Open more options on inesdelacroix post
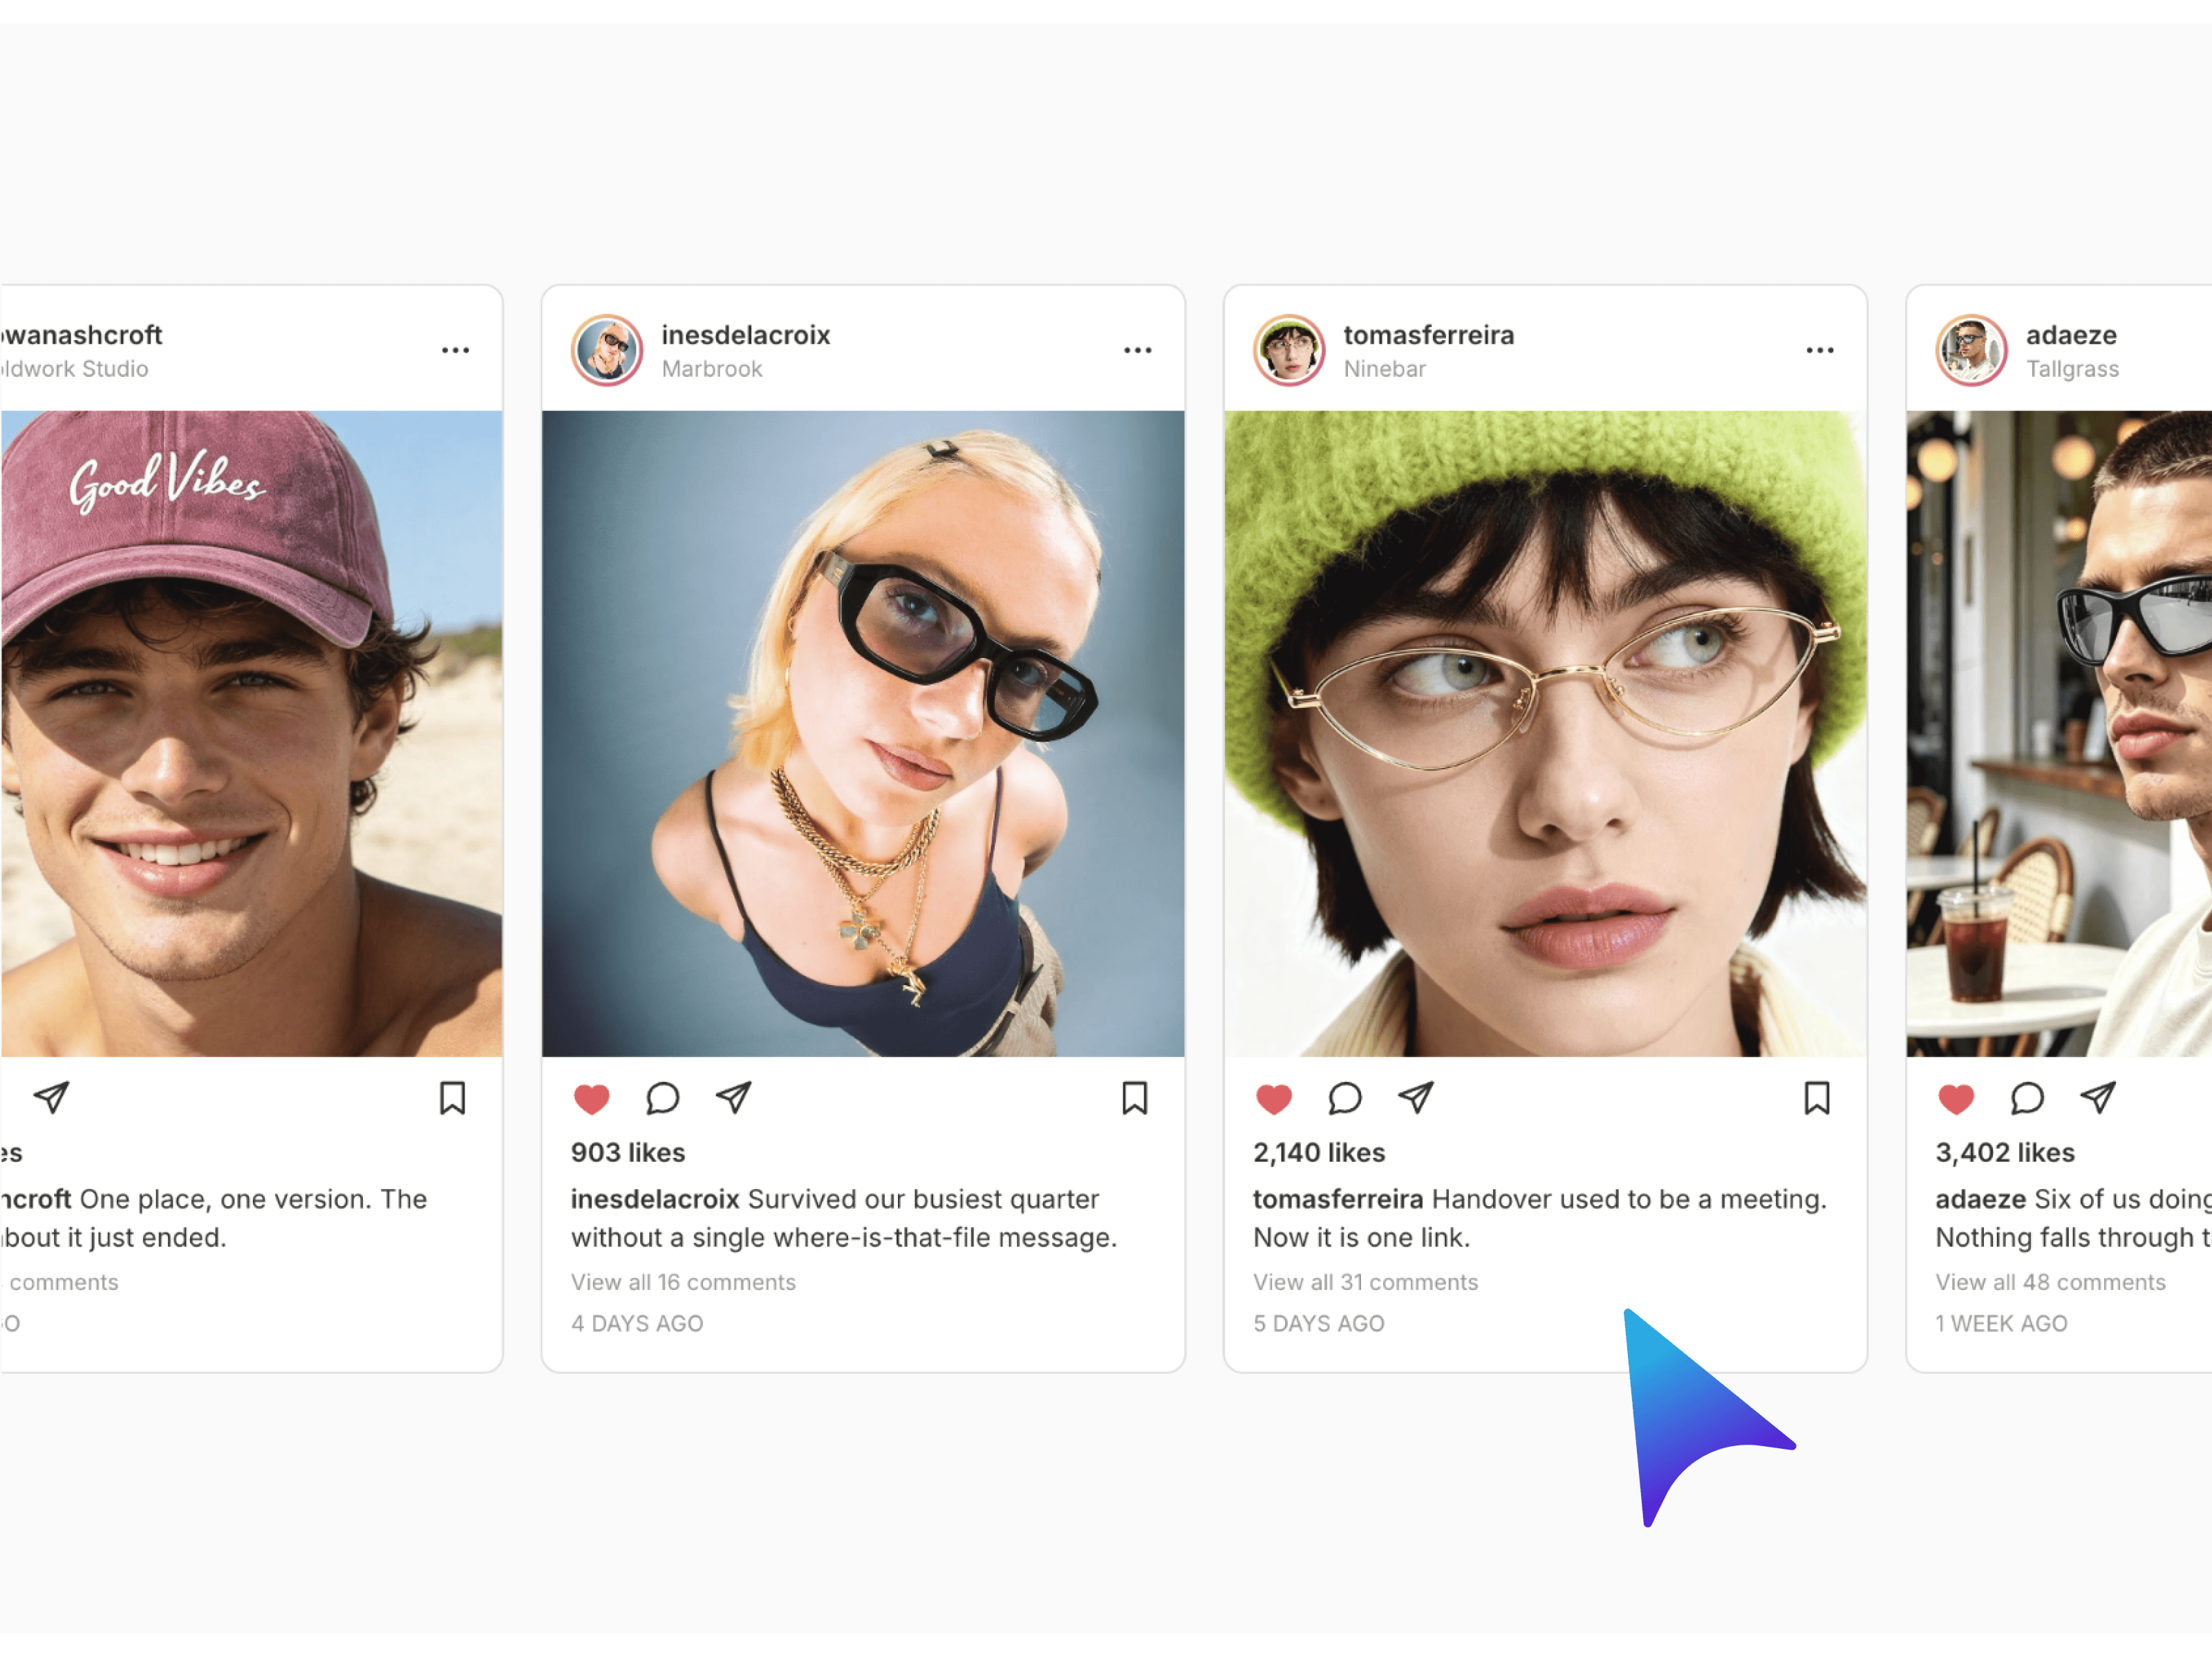 [1137, 350]
